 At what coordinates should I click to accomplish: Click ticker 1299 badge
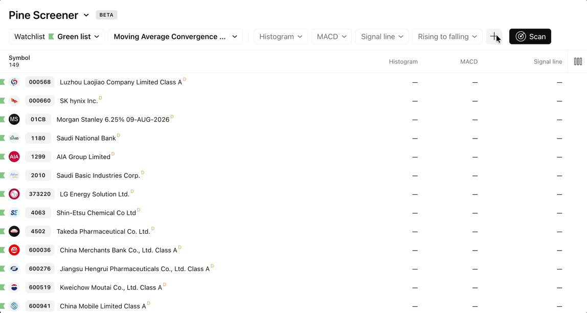(38, 156)
